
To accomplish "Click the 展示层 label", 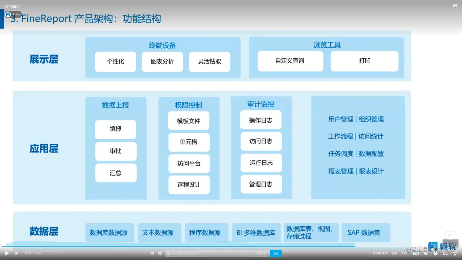I will (44, 59).
